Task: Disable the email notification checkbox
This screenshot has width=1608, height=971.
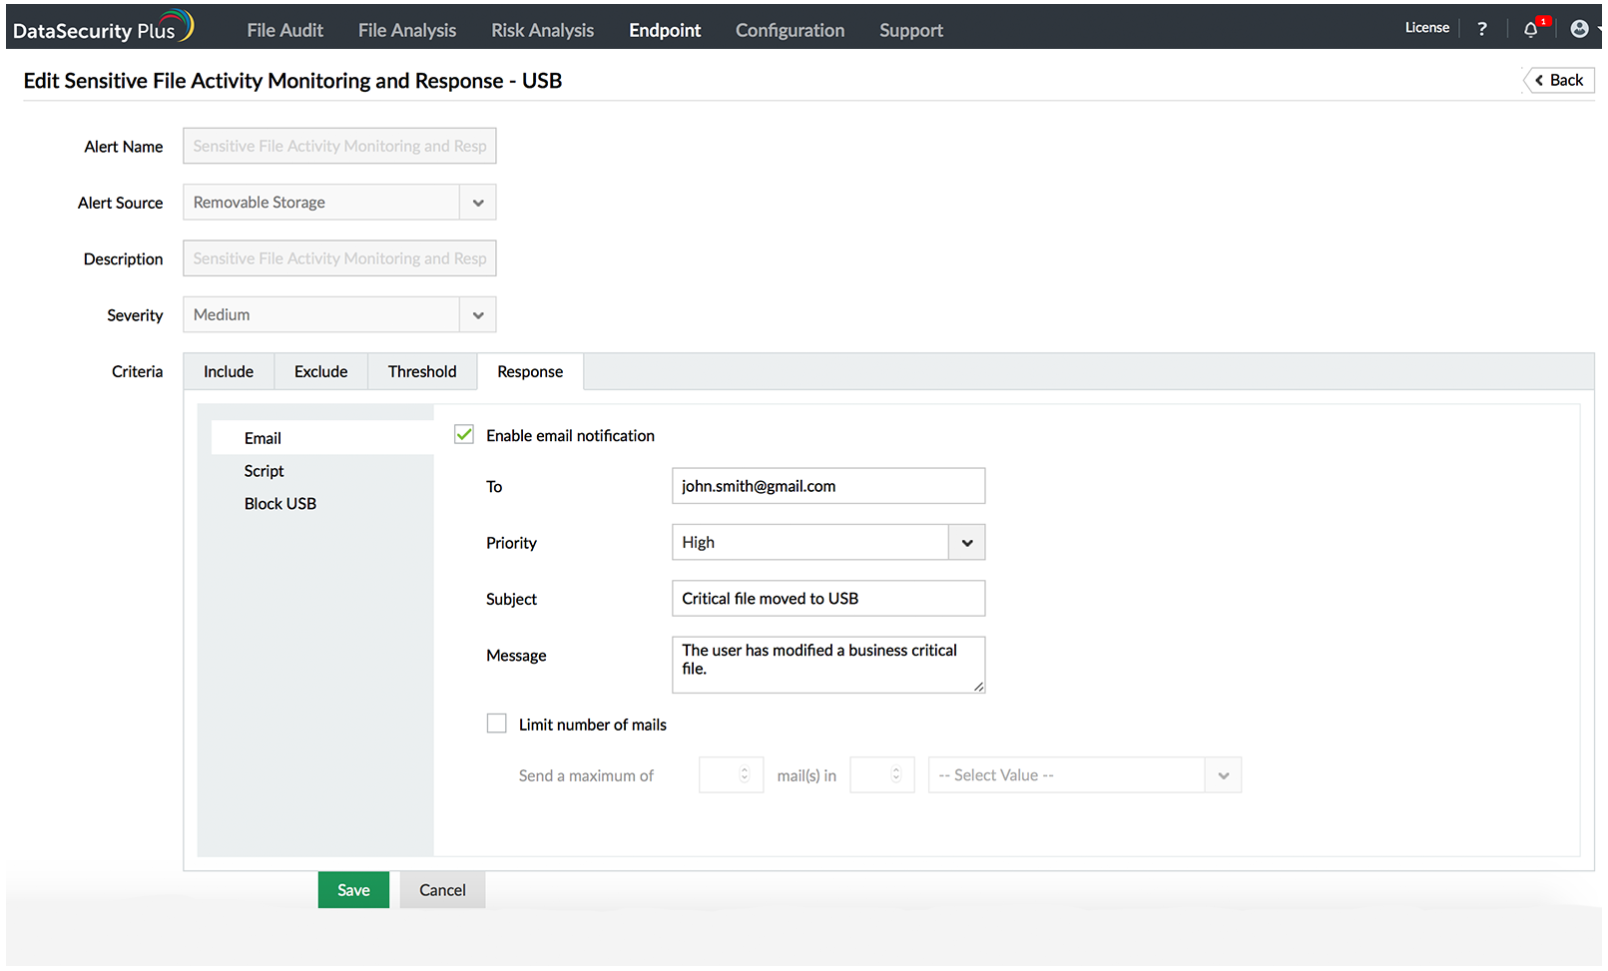Action: point(464,435)
